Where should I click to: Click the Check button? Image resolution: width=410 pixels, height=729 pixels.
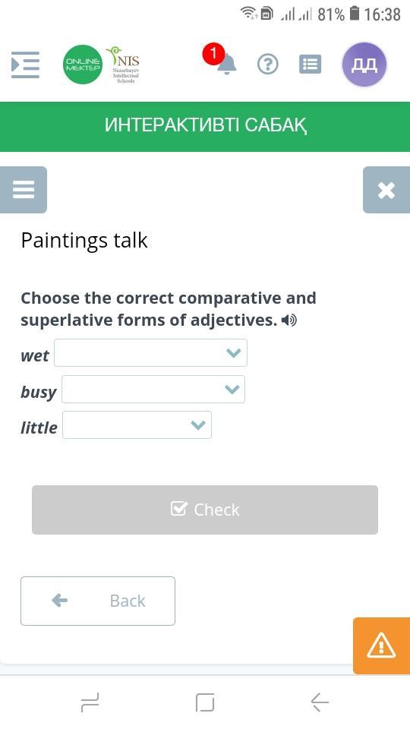[x=205, y=510]
